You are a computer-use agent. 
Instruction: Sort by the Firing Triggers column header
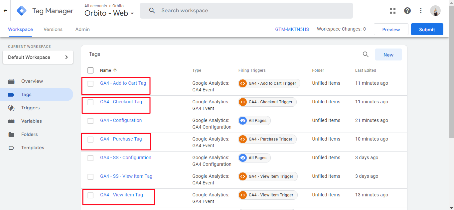[x=252, y=70]
